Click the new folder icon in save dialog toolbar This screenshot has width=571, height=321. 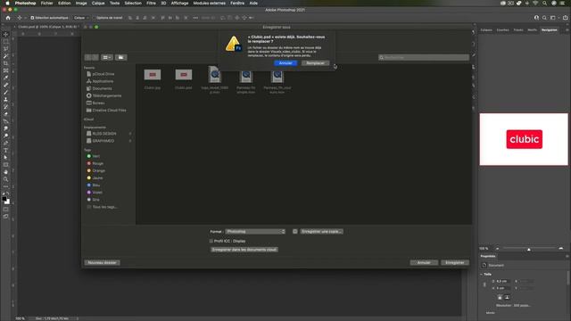pyautogui.click(x=121, y=57)
